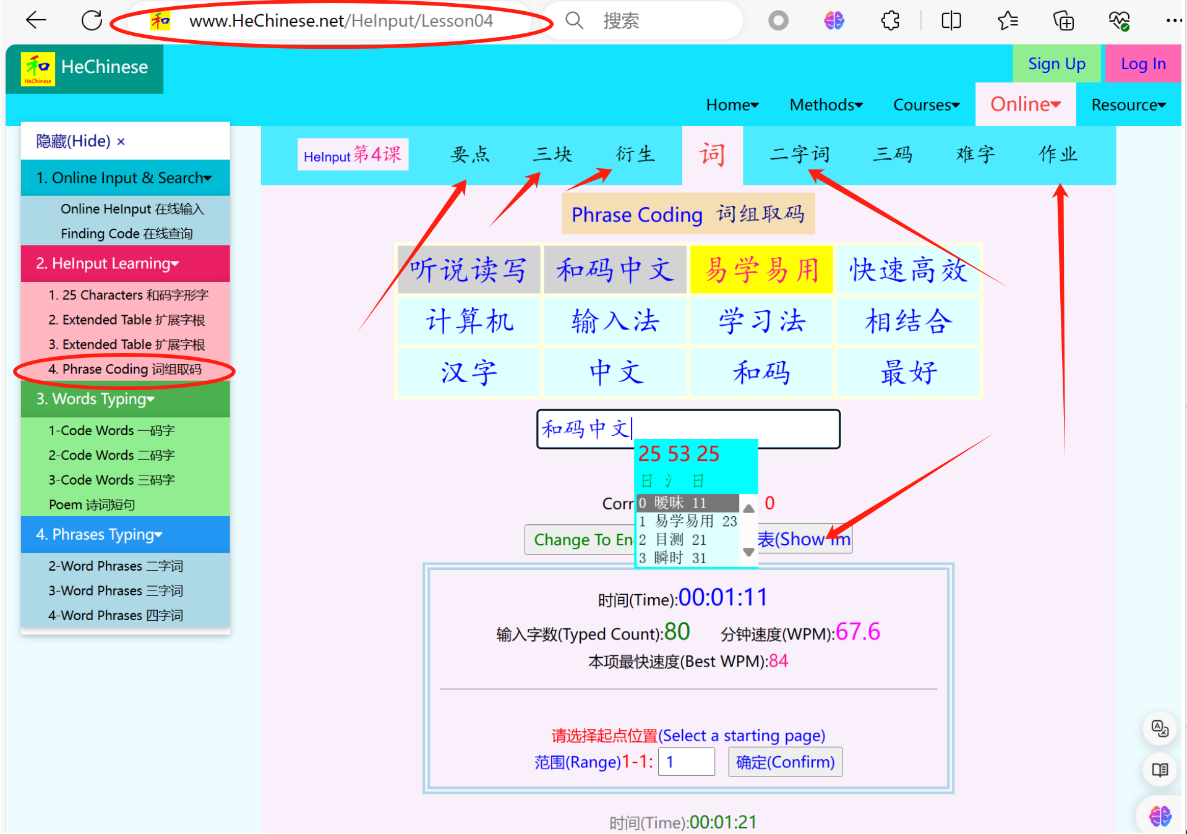Open Poem 诗词短句 link

point(92,504)
